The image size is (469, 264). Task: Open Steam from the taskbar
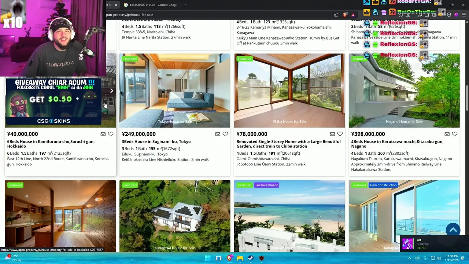click(251, 258)
